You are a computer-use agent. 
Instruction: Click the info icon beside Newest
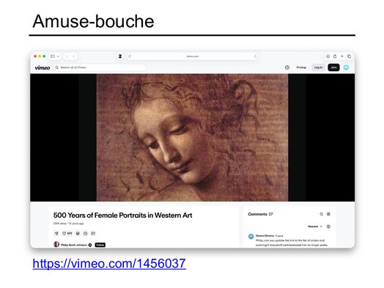point(328,226)
